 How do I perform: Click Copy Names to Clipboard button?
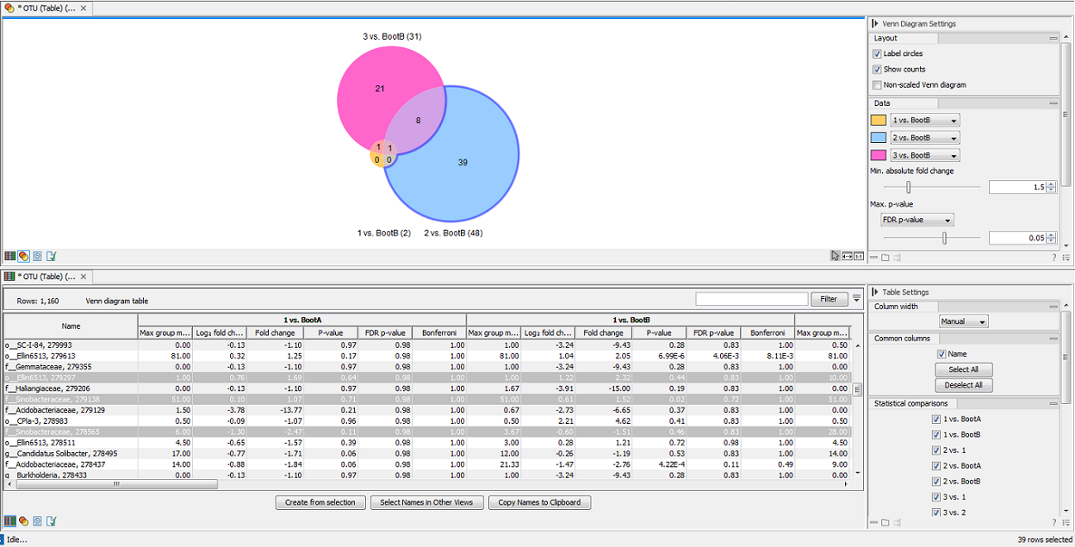pos(539,502)
